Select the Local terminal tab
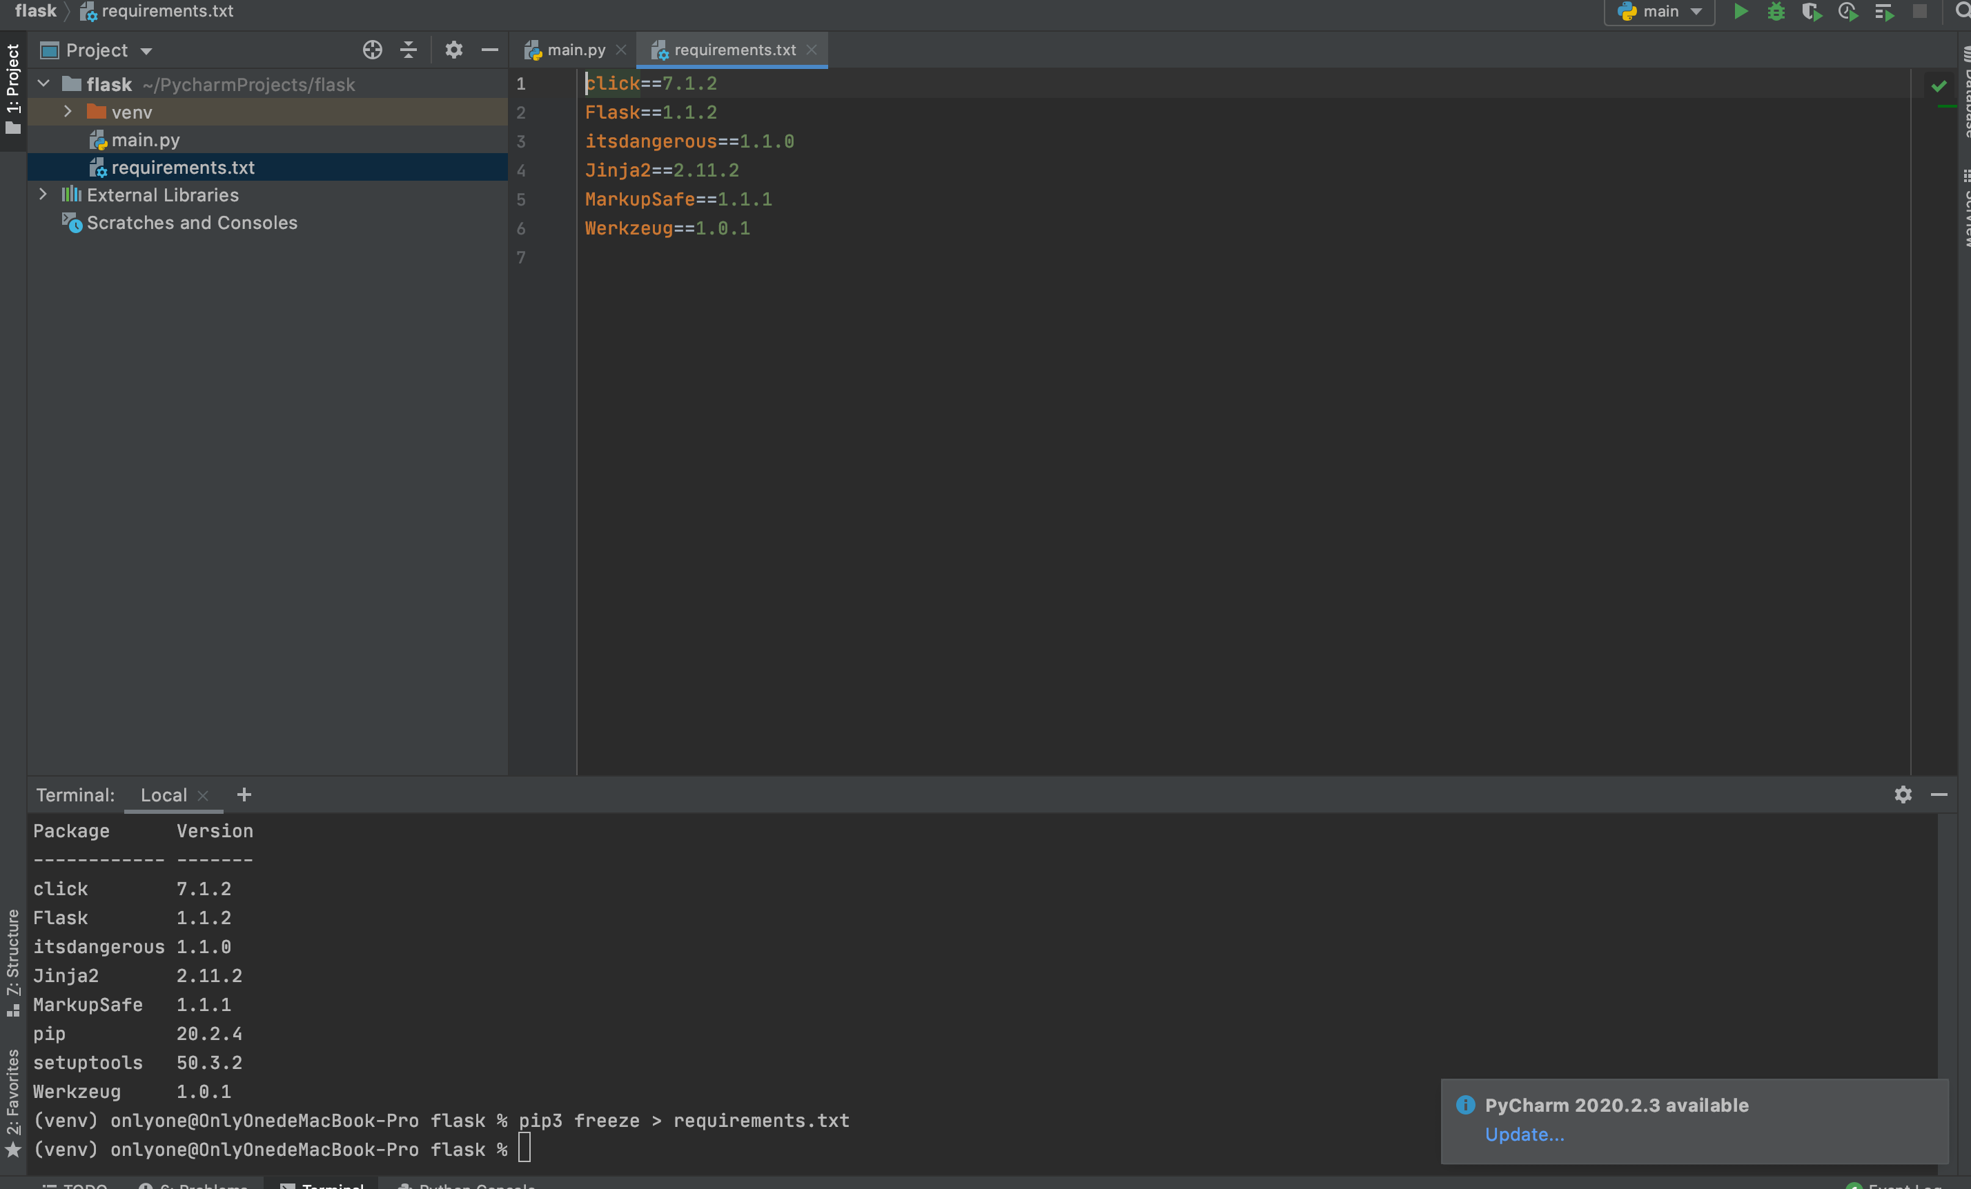1971x1189 pixels. tap(163, 795)
